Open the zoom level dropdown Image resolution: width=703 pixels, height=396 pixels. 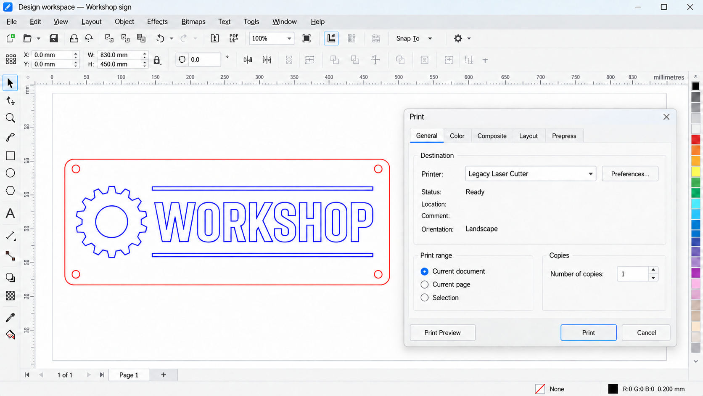click(x=289, y=38)
